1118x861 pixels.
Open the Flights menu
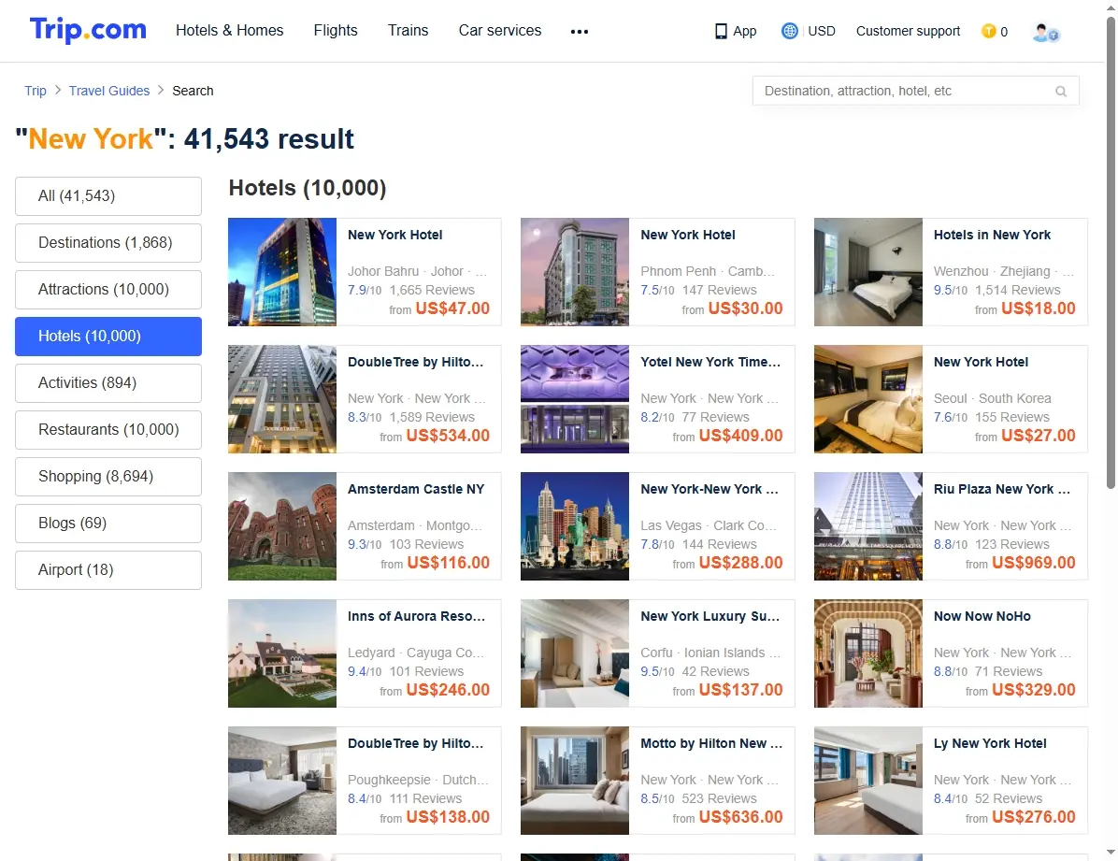coord(335,31)
